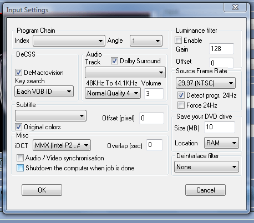This screenshot has width=254, height=223.
Task: Open the Key search Each VOB ID dropdown
Action: pos(44,92)
